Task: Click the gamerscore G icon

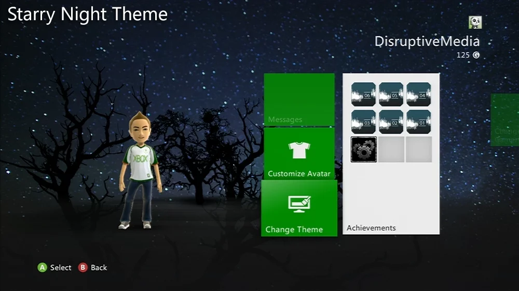Action: pyautogui.click(x=476, y=55)
